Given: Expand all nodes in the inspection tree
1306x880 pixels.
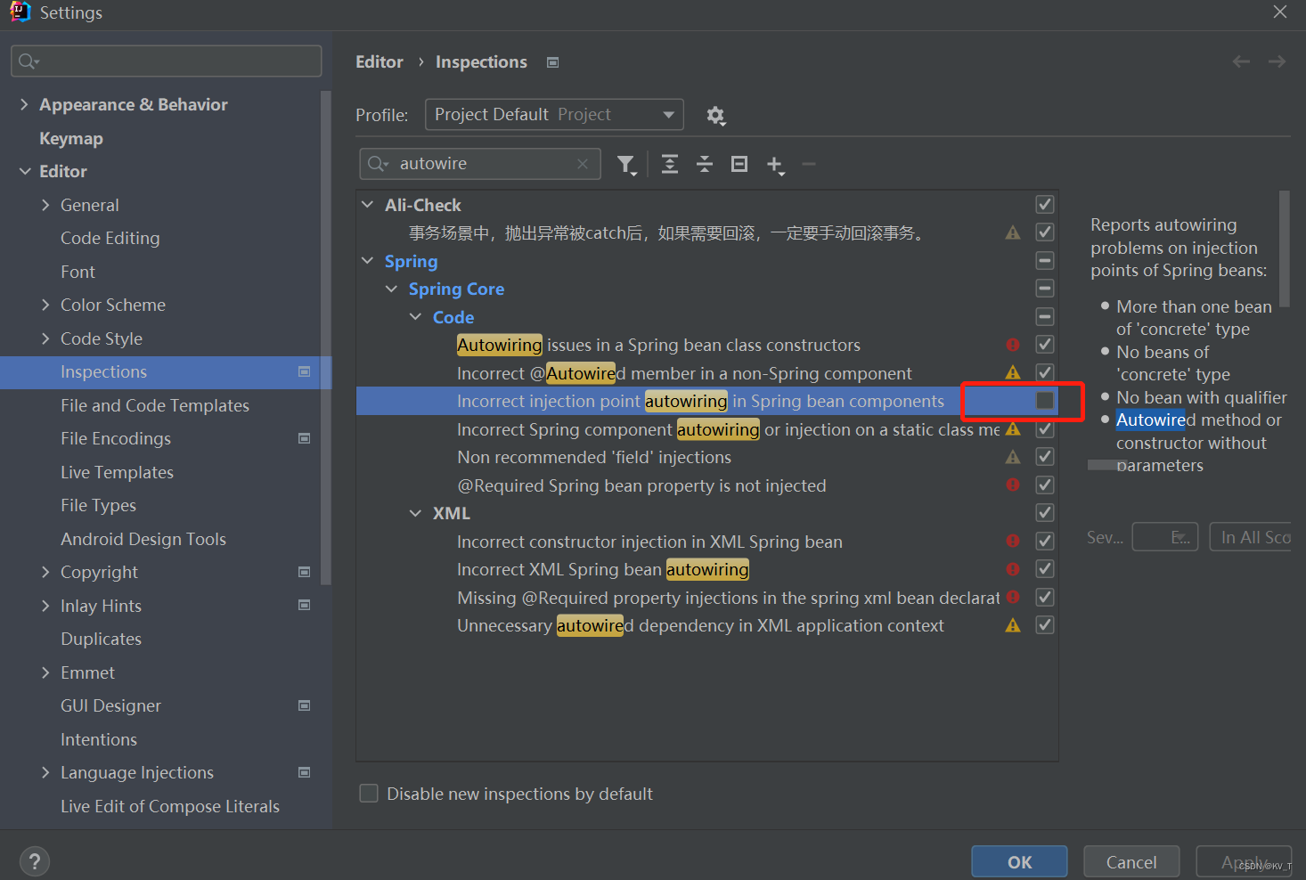Looking at the screenshot, I should click(x=670, y=164).
